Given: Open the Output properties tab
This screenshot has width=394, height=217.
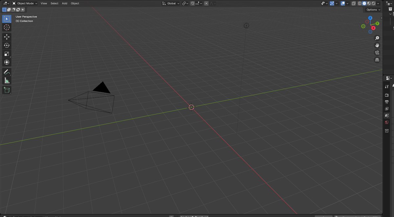Looking at the screenshot, I should coord(387,102).
